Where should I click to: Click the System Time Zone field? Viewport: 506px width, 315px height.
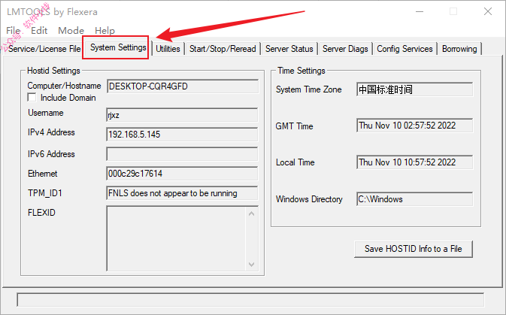[415, 89]
